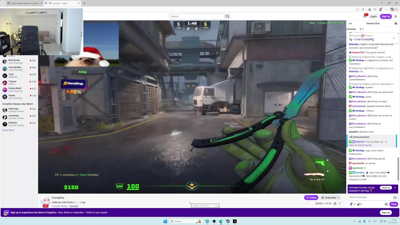The image size is (400, 225).
Task: Close the Stake casino tab
Action: pyautogui.click(x=41, y=3)
